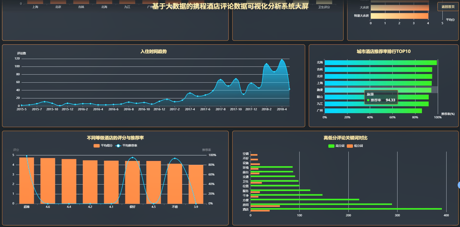Toggle the 低分词 legend series
This screenshot has width=460, height=227.
[355, 146]
